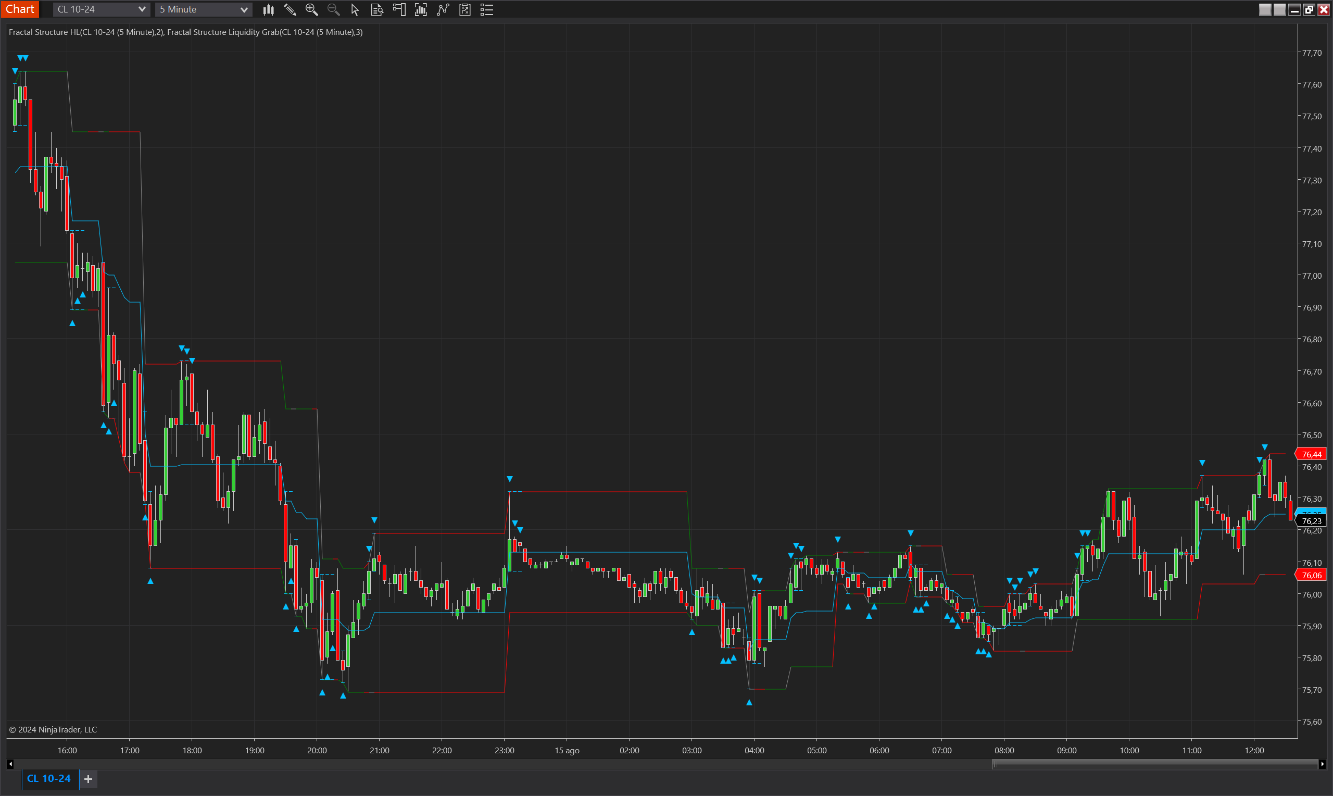Open the Chart menu label
Viewport: 1333px width, 796px height.
tap(20, 9)
